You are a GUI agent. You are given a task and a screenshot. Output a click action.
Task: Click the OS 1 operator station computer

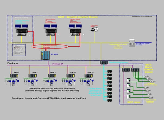click(x=51, y=31)
